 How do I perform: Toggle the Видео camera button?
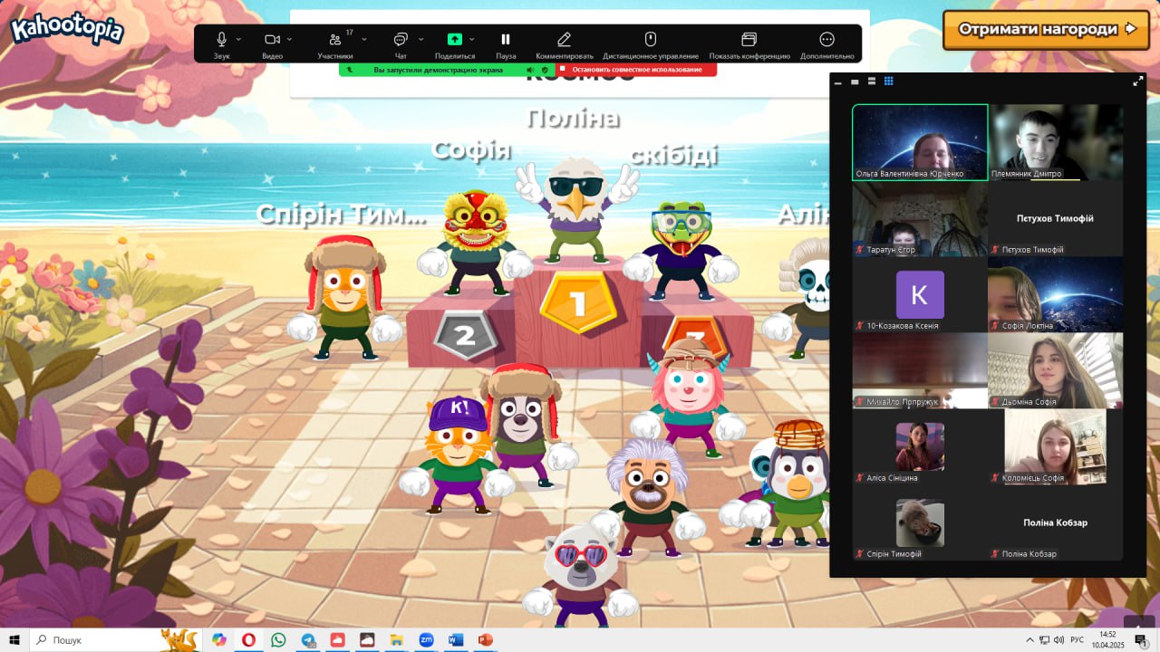pyautogui.click(x=272, y=40)
